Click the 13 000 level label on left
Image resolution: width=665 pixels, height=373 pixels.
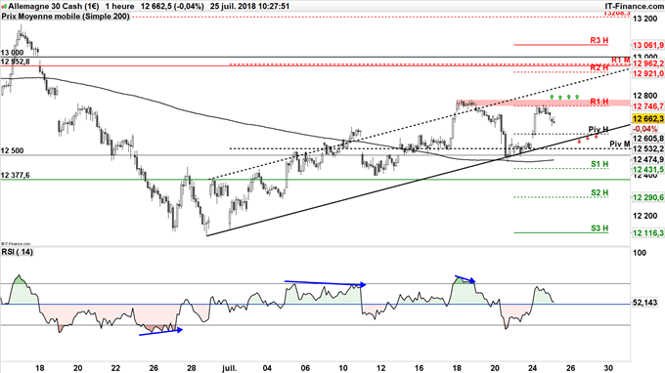(13, 53)
